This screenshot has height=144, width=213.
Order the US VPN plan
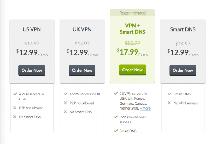(32, 70)
